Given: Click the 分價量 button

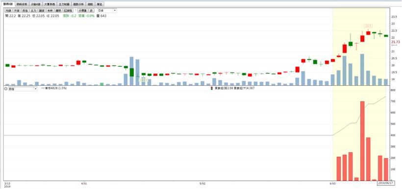Looking at the screenshot, I should [x=83, y=10].
